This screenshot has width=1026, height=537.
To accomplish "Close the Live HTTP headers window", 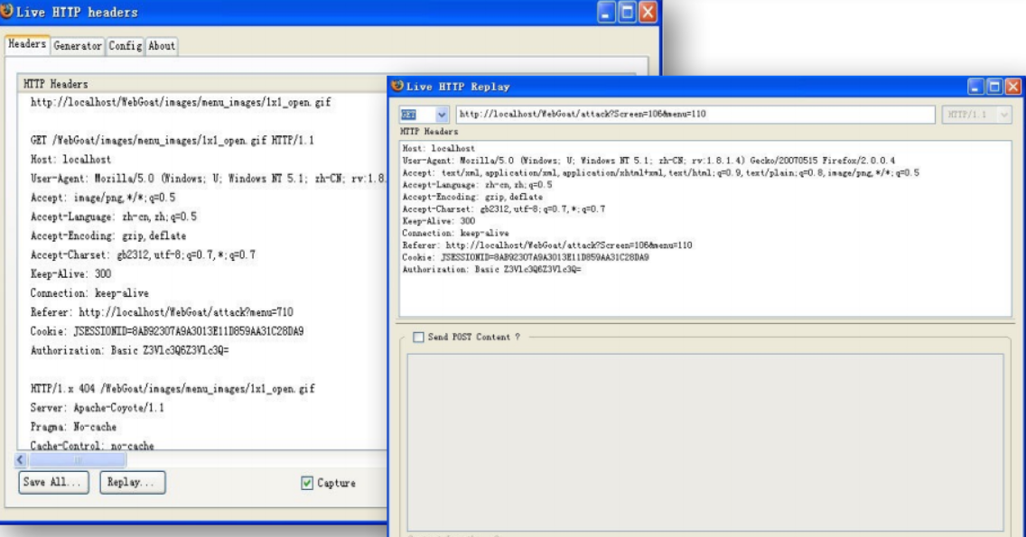I will tap(648, 12).
